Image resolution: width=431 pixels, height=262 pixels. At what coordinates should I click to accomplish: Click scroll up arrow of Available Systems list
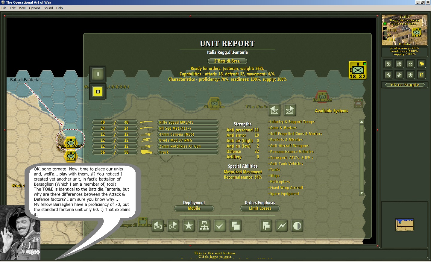click(362, 122)
